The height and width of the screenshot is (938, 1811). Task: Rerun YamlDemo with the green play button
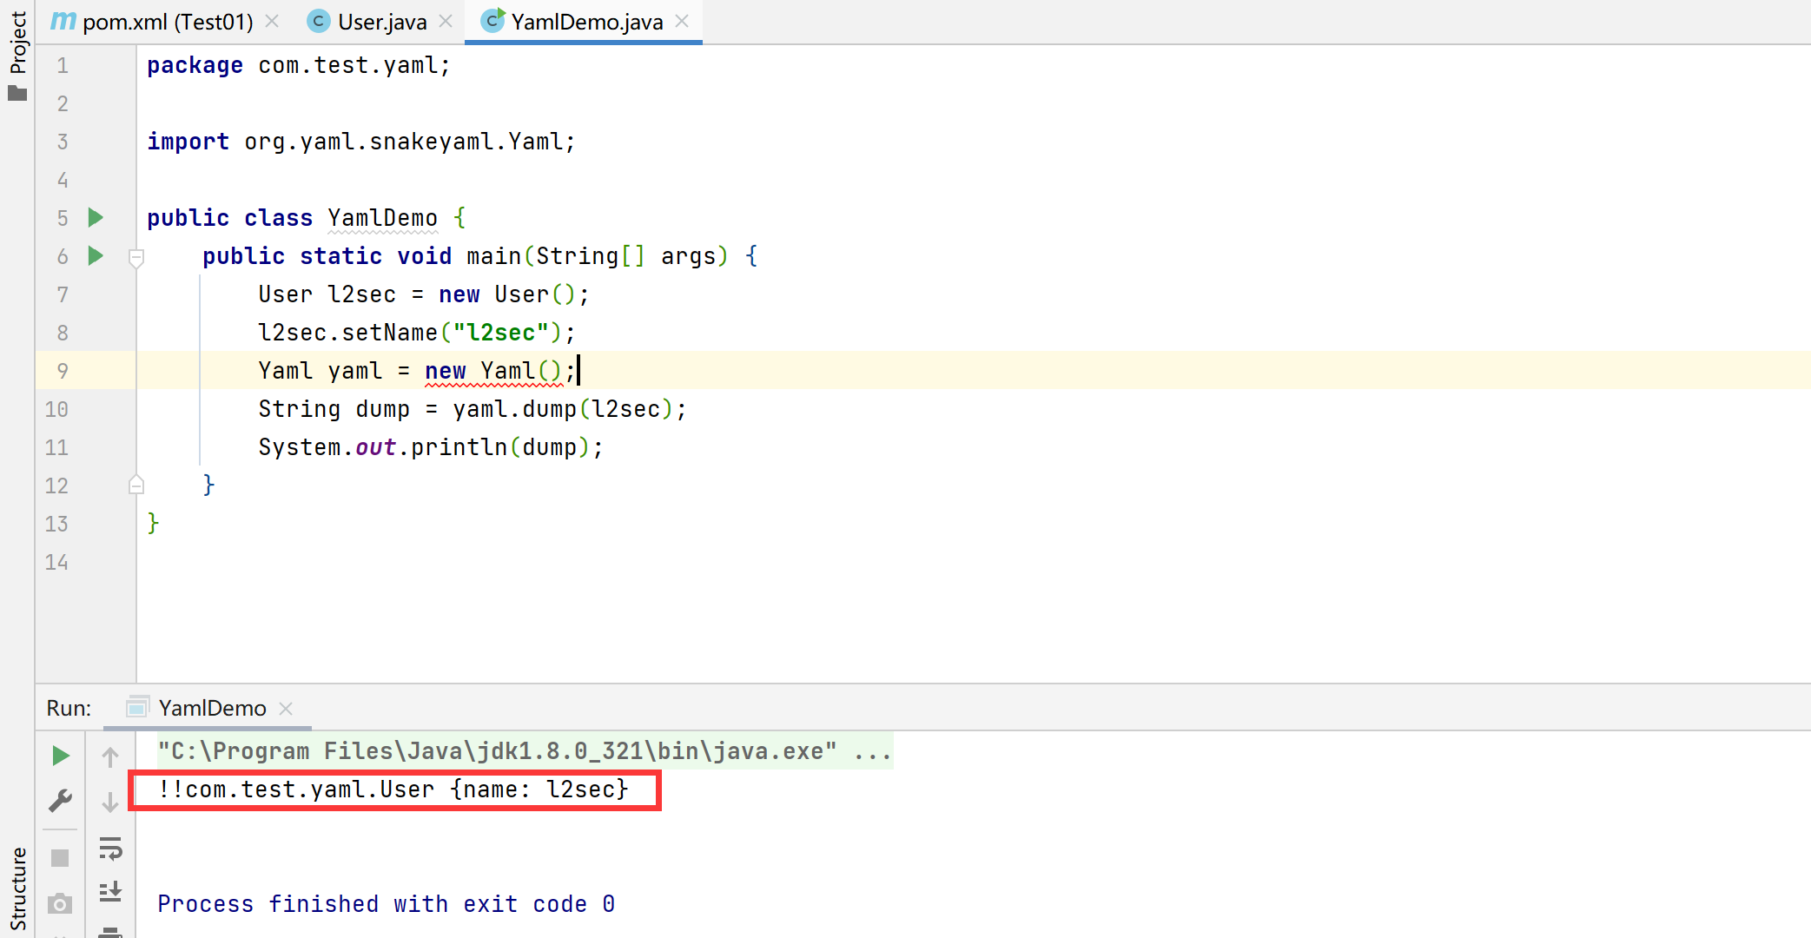pyautogui.click(x=60, y=756)
